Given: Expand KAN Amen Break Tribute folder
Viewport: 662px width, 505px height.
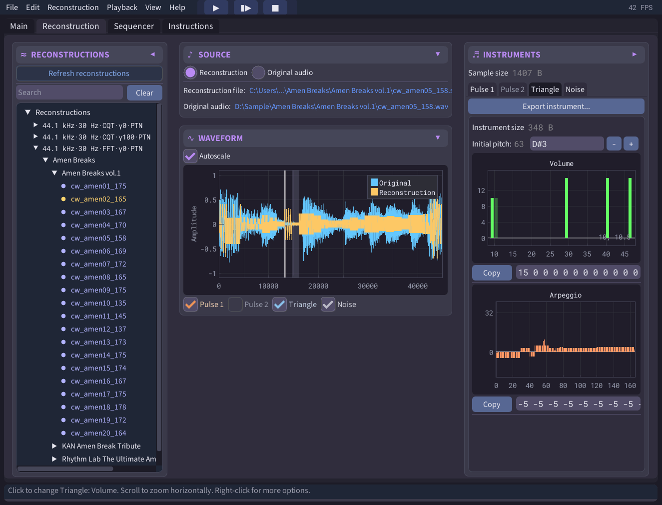Looking at the screenshot, I should click(54, 446).
